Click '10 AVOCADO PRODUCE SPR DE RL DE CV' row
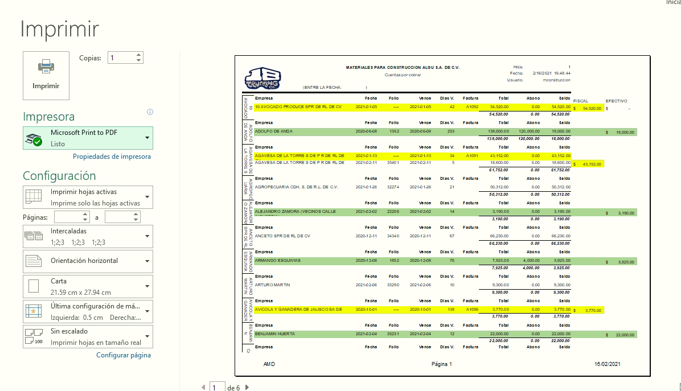Image resolution: width=681 pixels, height=391 pixels. [x=413, y=107]
